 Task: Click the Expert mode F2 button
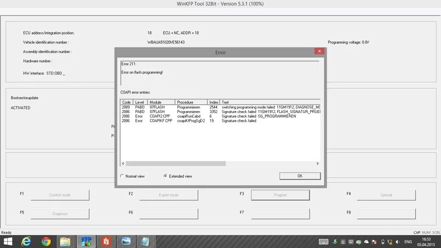pyautogui.click(x=169, y=195)
